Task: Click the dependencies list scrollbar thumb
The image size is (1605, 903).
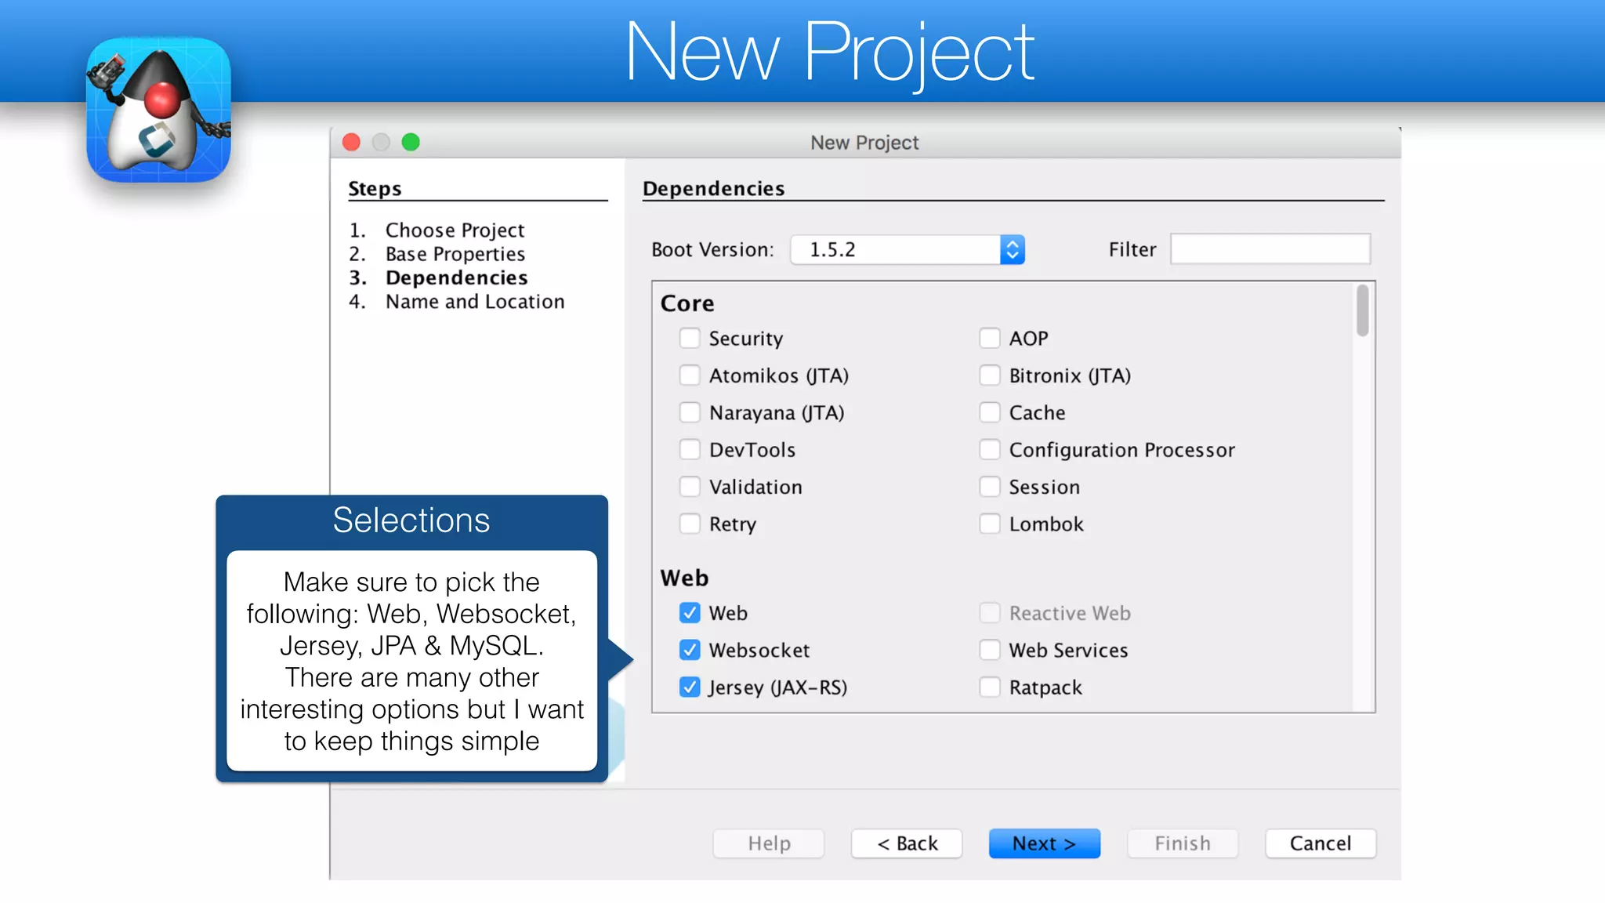Action: click(x=1363, y=311)
